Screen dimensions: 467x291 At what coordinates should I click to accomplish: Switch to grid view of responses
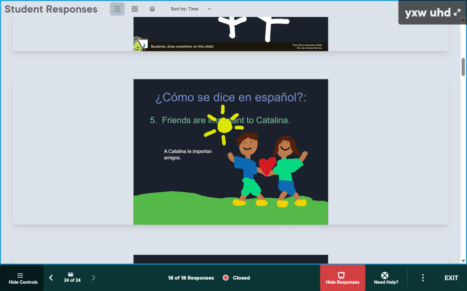pyautogui.click(x=135, y=9)
